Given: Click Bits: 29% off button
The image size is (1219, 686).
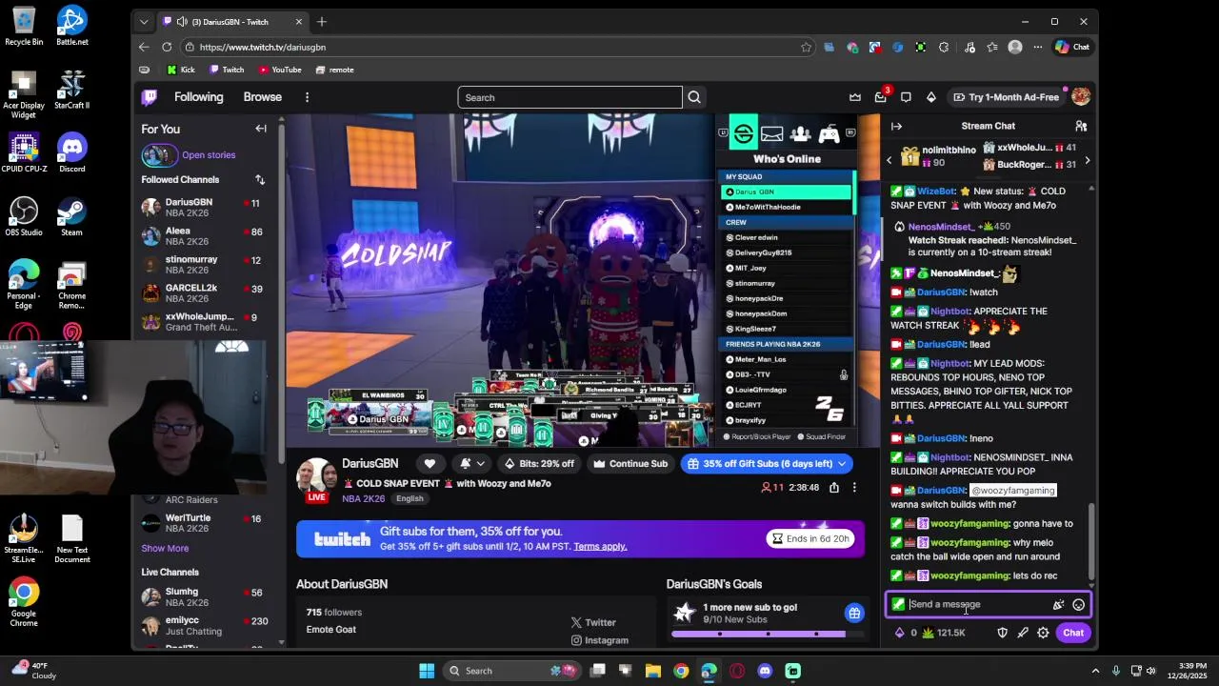Looking at the screenshot, I should click(539, 463).
